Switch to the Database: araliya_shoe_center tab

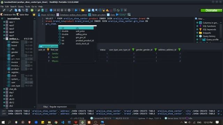click(x=72, y=15)
